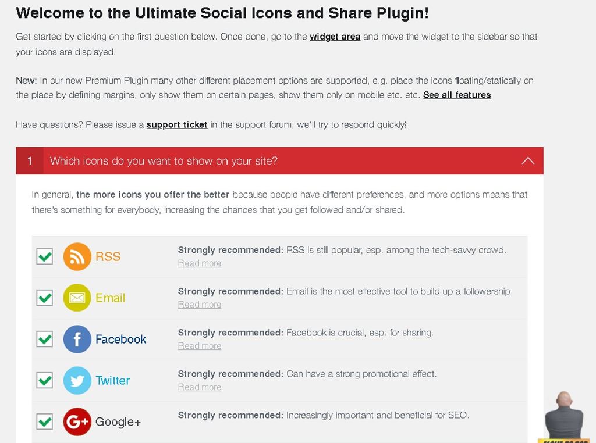Click the yellow Email envelope icon
596x443 pixels.
pyautogui.click(x=77, y=298)
